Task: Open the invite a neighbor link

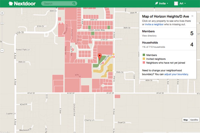Action: [x=154, y=24]
